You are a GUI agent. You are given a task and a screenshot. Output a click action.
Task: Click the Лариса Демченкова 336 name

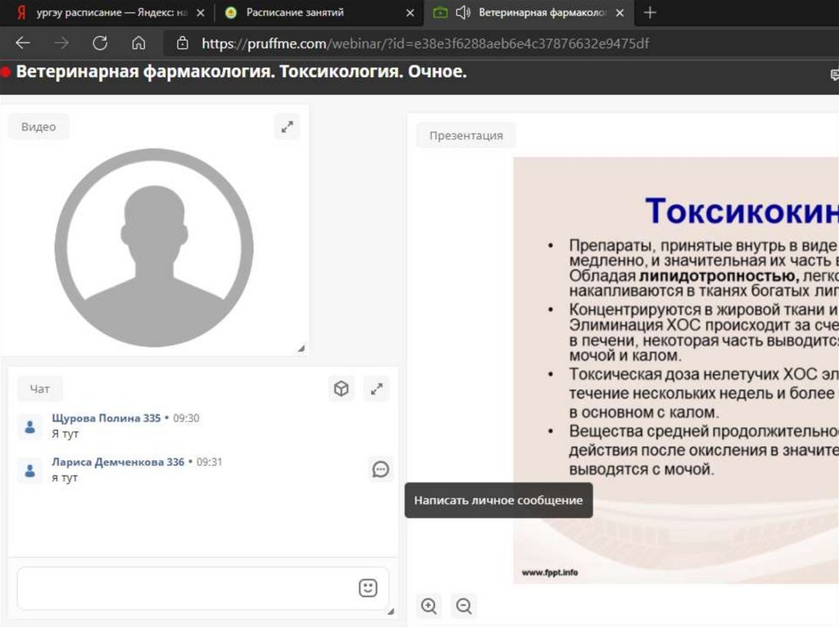(x=118, y=462)
